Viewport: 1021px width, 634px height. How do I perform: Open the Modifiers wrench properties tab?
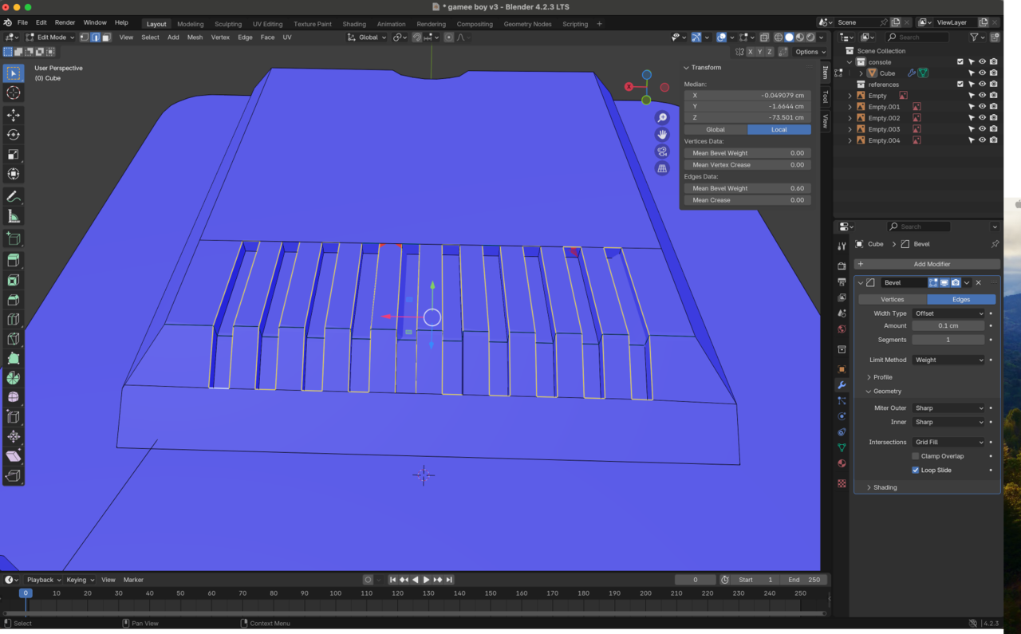(842, 385)
